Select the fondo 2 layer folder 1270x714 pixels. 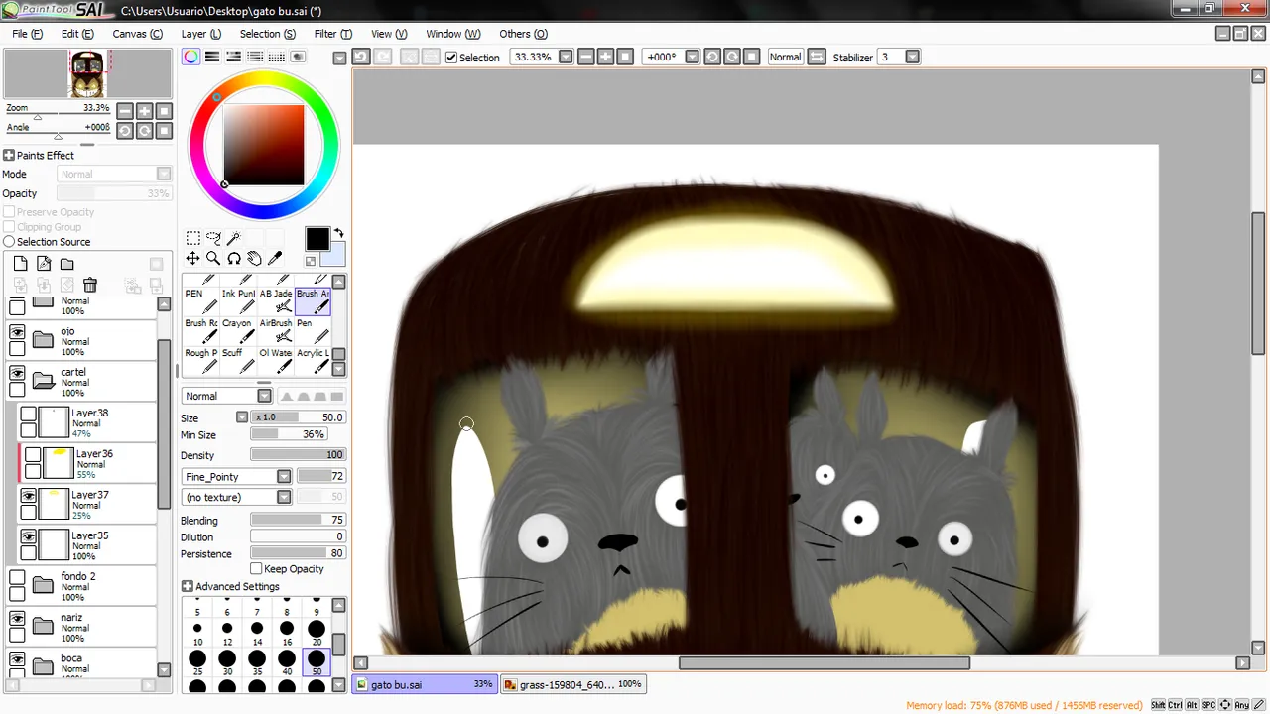(x=81, y=586)
